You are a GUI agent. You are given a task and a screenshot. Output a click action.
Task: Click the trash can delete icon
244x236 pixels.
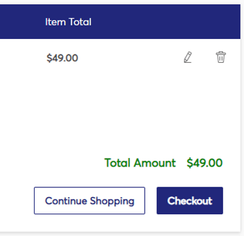point(221,57)
